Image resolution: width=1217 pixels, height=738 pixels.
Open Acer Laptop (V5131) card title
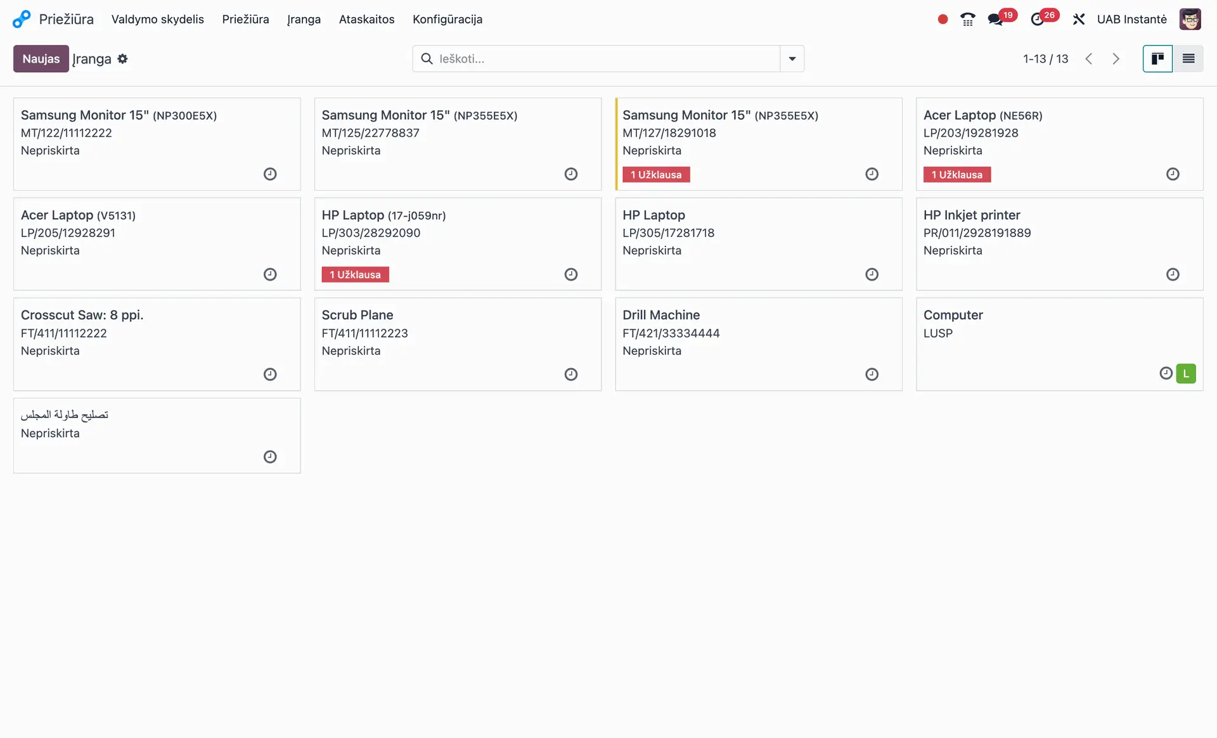point(78,215)
